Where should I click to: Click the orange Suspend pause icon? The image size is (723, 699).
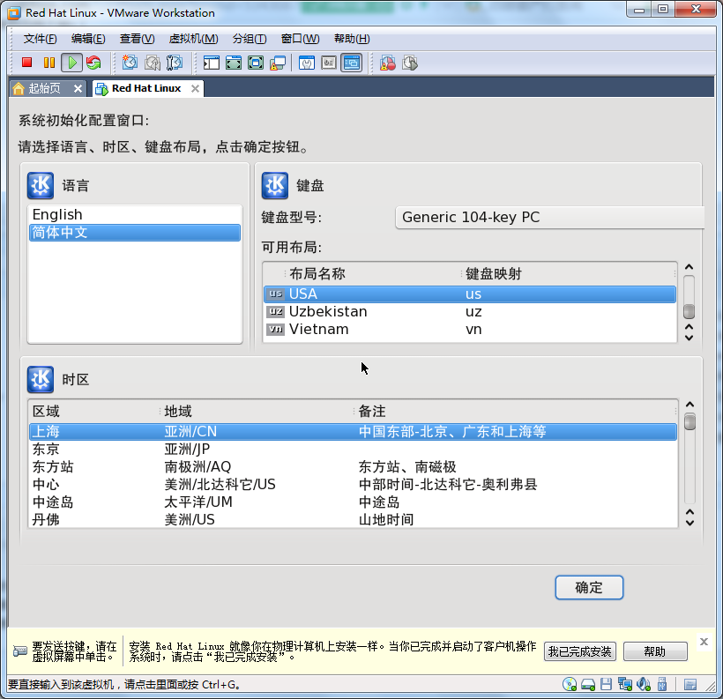tap(49, 63)
